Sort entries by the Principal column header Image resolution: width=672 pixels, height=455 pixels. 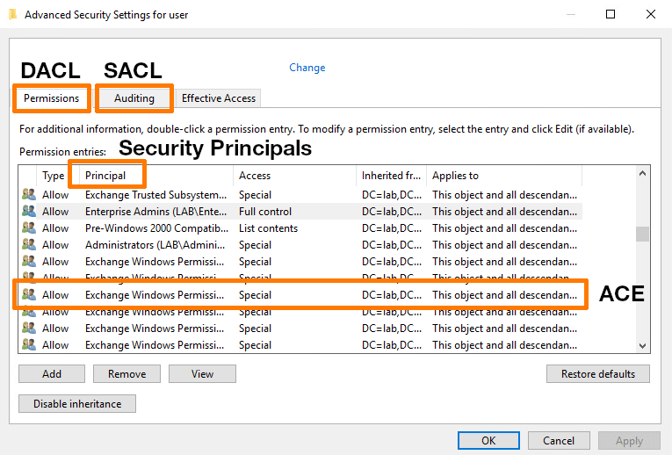click(x=105, y=176)
